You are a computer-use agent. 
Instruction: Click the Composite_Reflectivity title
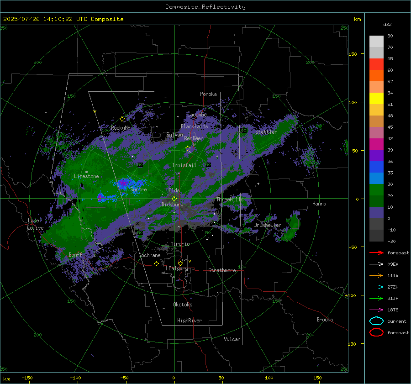[205, 7]
